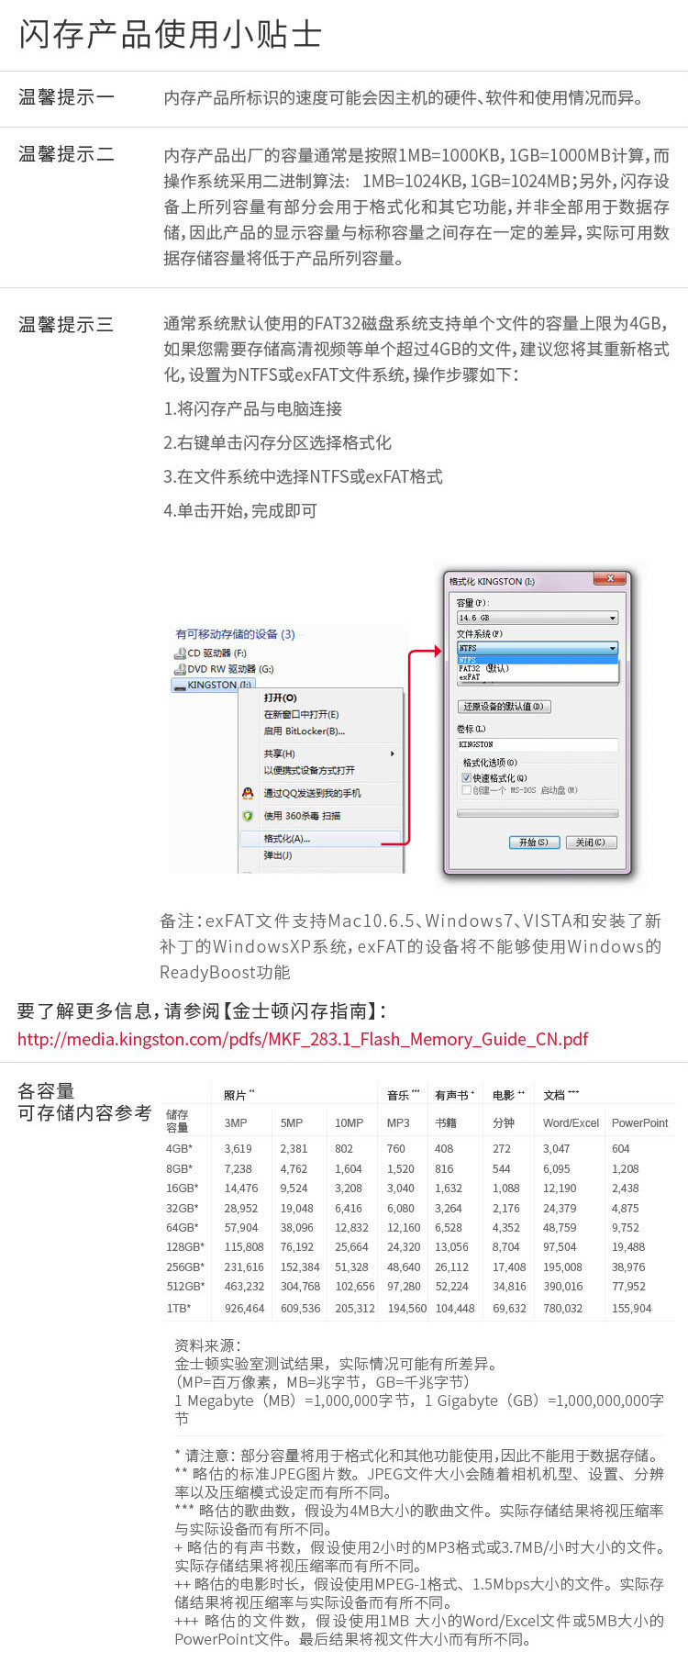The height and width of the screenshot is (1674, 688).
Task: Click 还原设备的默认值(D) button
Action: (505, 707)
